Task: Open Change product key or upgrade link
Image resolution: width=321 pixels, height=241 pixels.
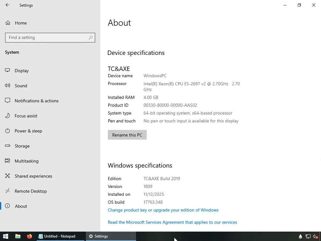Action: (163, 210)
